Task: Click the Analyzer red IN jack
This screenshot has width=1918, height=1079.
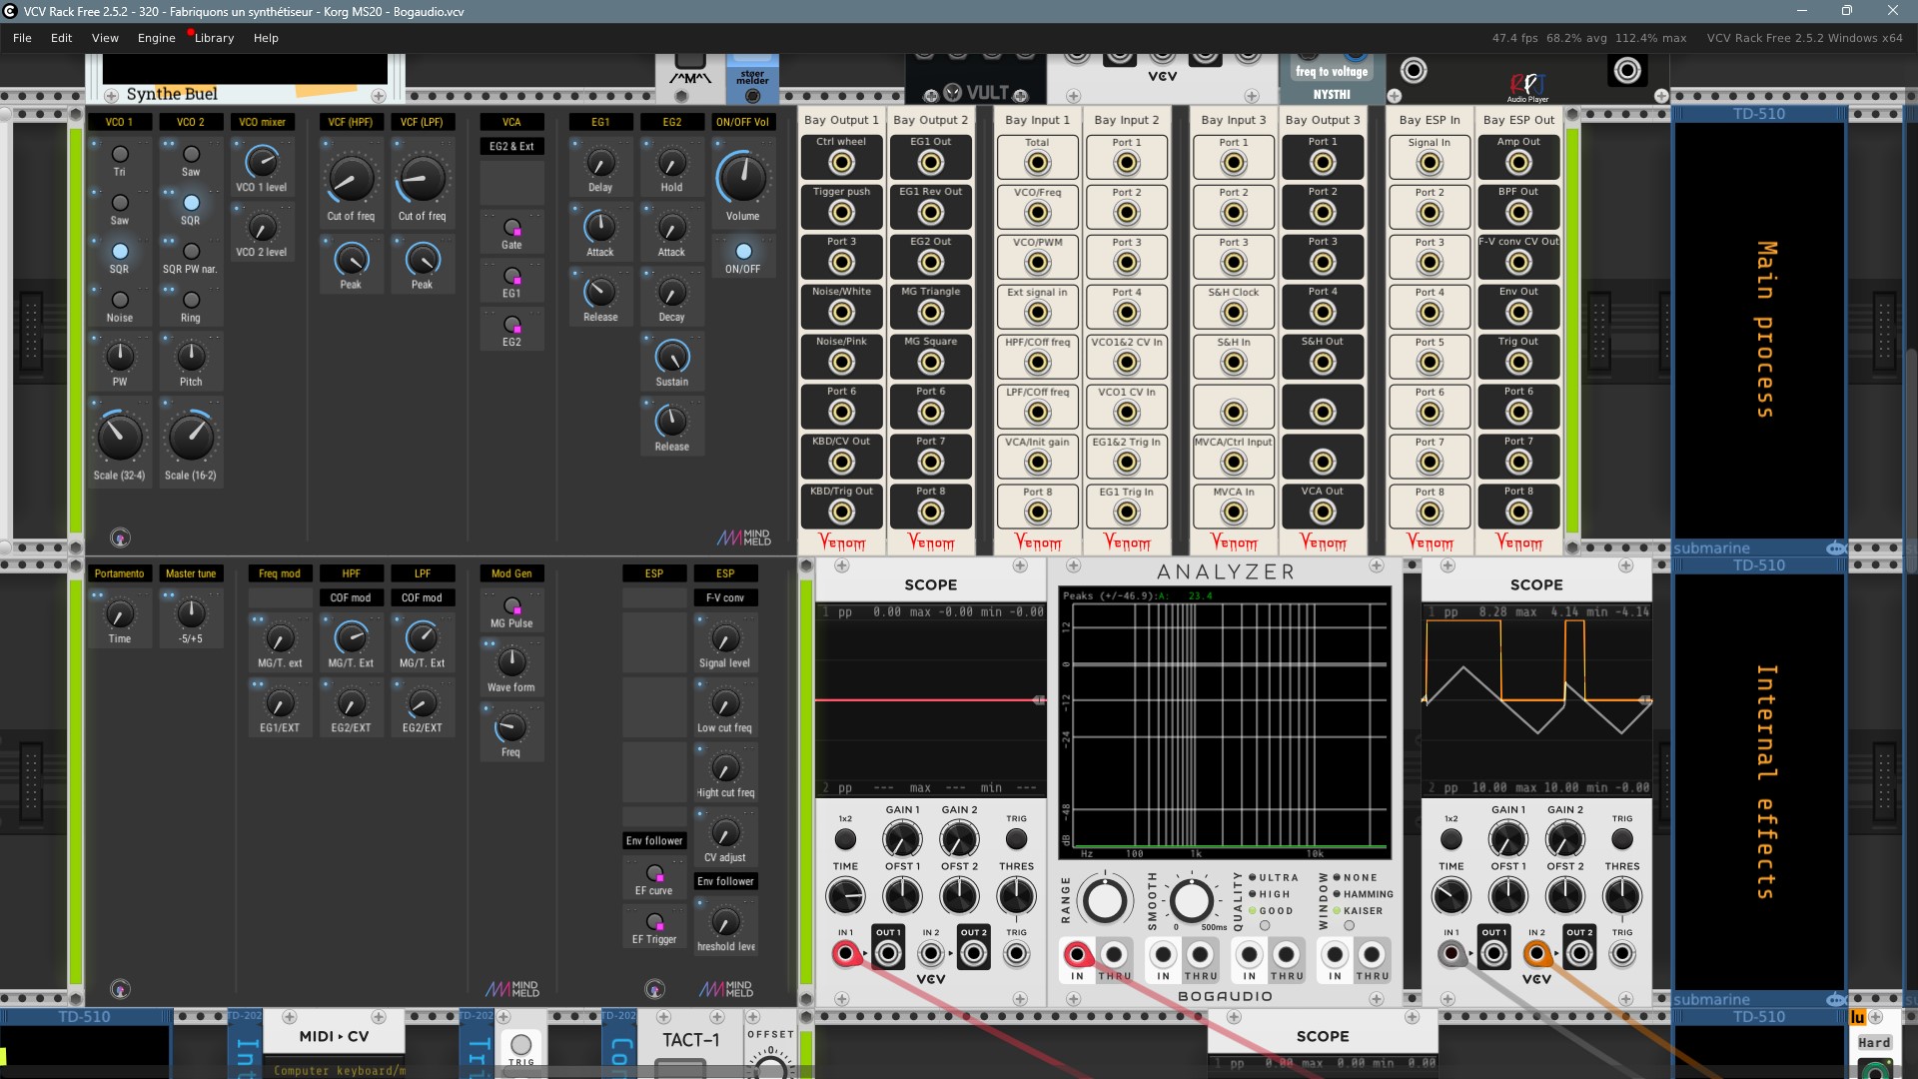Action: coord(1077,954)
